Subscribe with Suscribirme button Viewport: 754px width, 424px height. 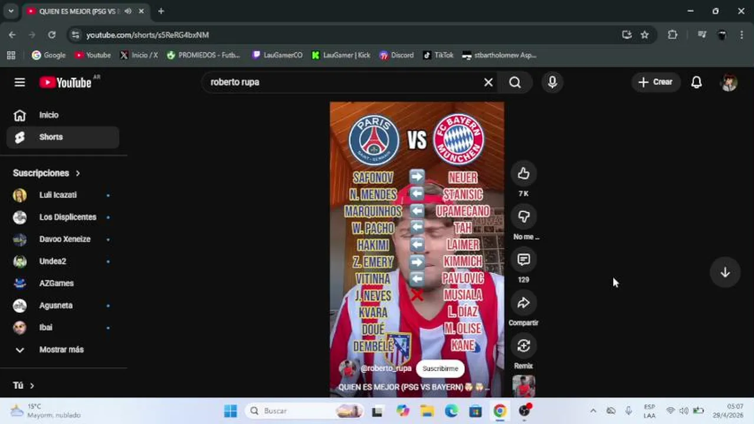coord(440,369)
